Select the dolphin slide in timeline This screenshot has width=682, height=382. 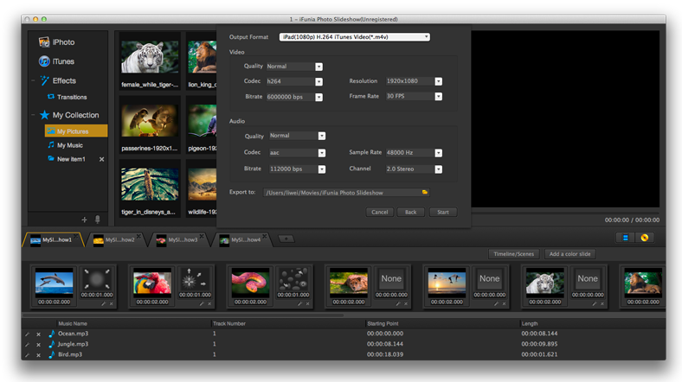pos(54,283)
